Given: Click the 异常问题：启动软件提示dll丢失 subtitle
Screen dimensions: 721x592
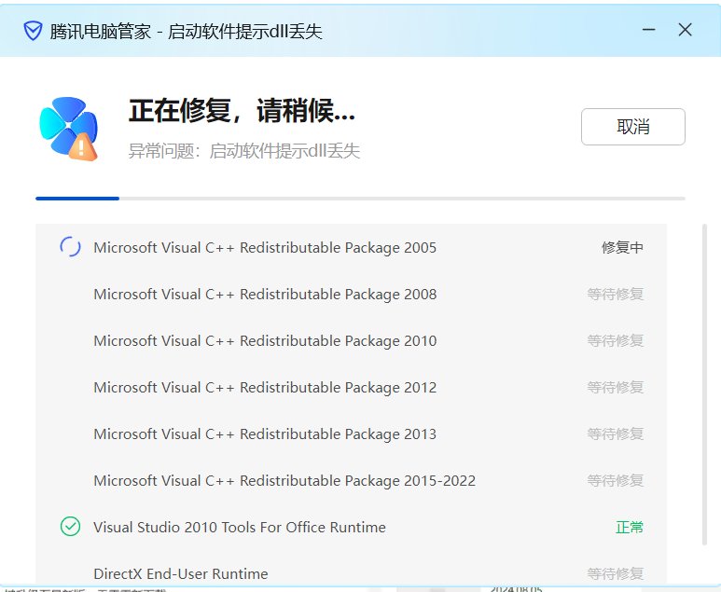Looking at the screenshot, I should pyautogui.click(x=243, y=151).
